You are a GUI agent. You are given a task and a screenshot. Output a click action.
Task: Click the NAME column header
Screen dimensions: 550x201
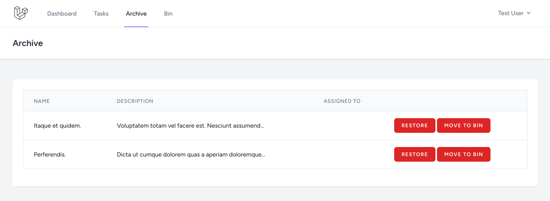[x=42, y=101]
